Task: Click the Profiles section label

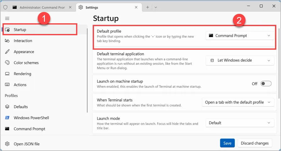Action: click(x=11, y=96)
